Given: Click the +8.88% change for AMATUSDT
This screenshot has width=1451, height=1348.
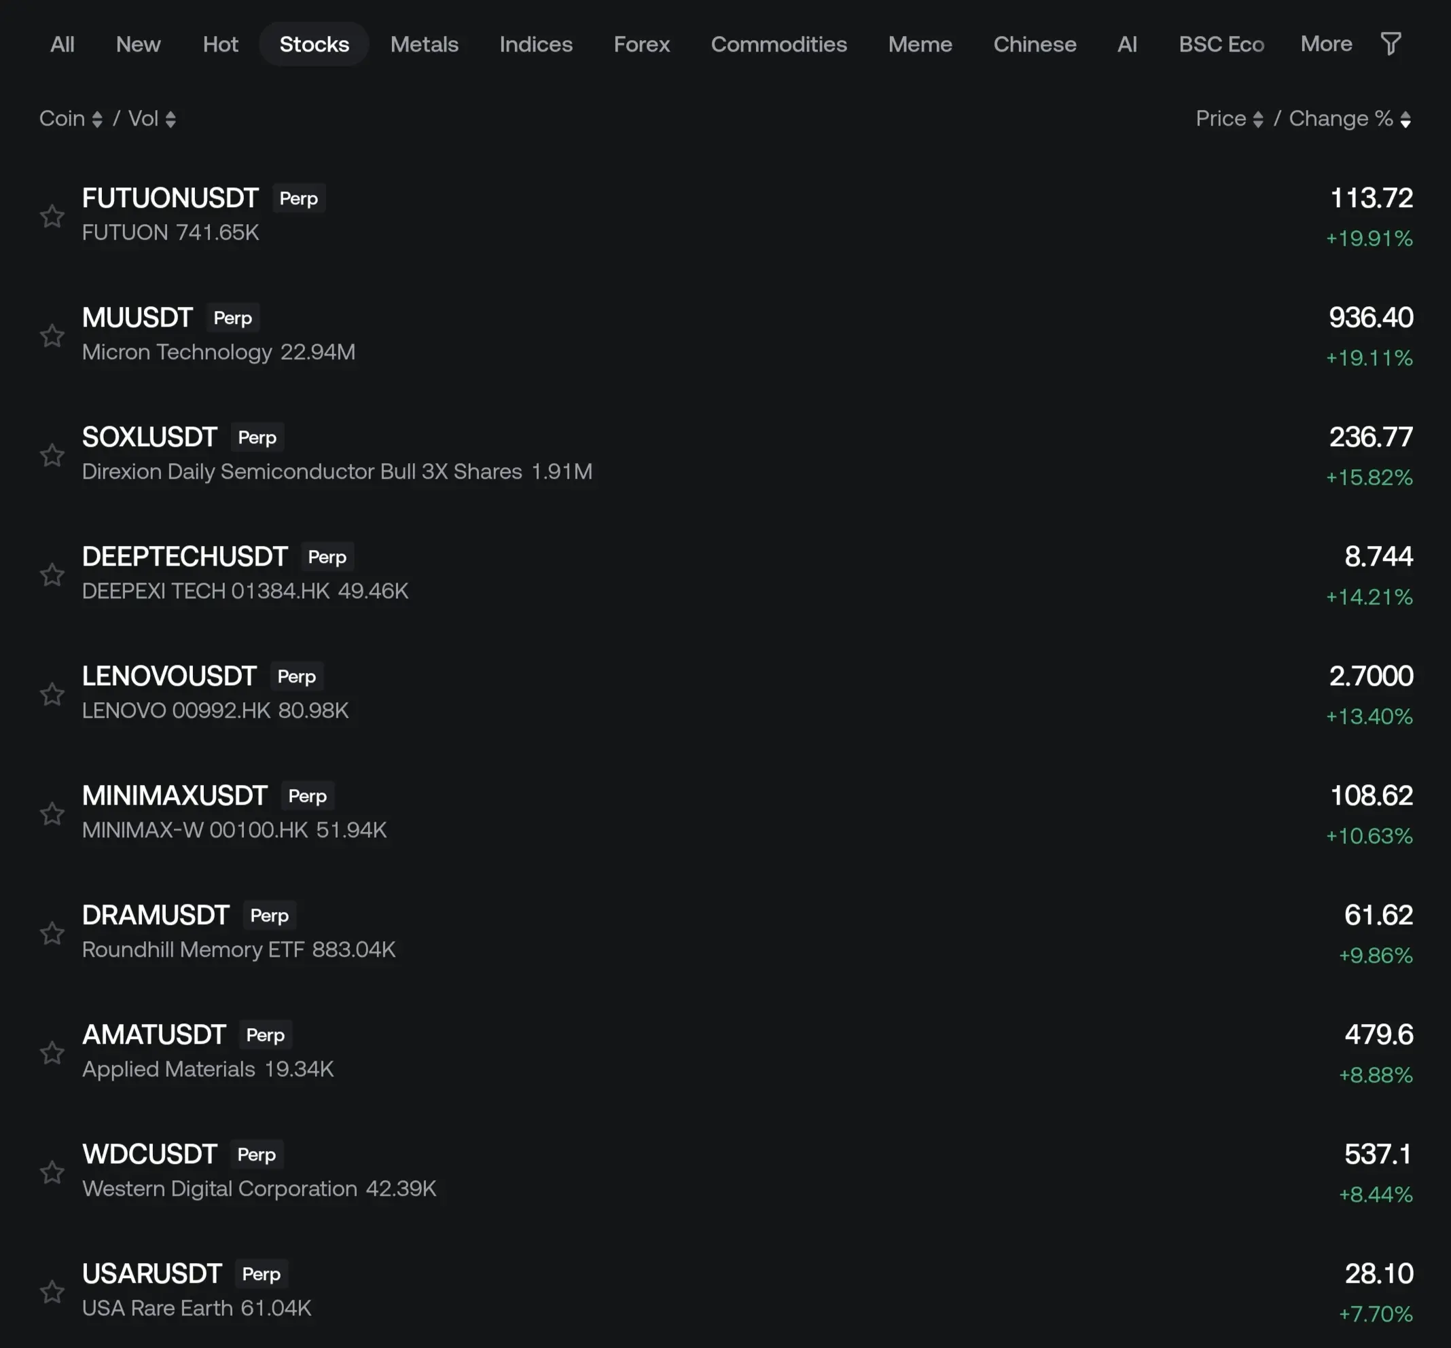Looking at the screenshot, I should [x=1376, y=1075].
